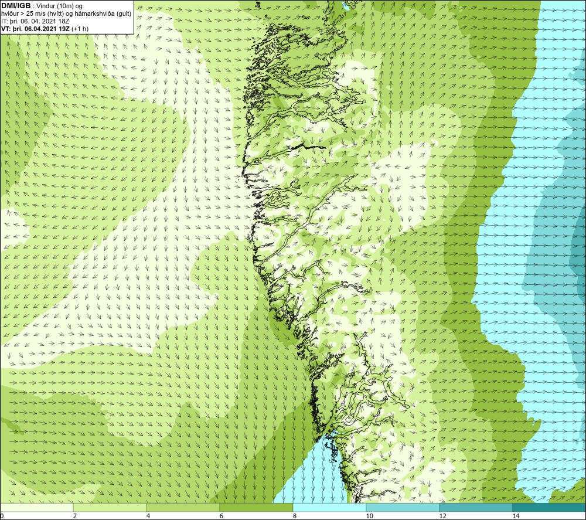The width and height of the screenshot is (586, 520).
Task: Click the '0' label on the color scale
Action: 2,516
